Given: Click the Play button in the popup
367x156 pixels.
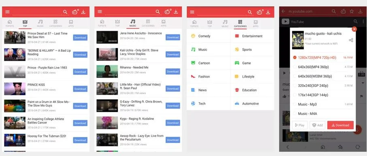Looking at the screenshot, I should coord(300,125).
